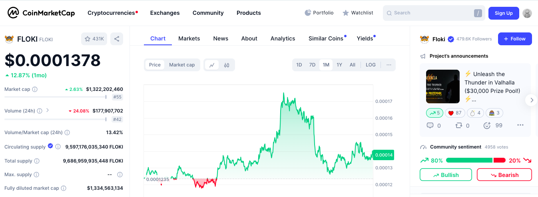
Task: Click the emoji reaction showing 3
Action: 494,113
